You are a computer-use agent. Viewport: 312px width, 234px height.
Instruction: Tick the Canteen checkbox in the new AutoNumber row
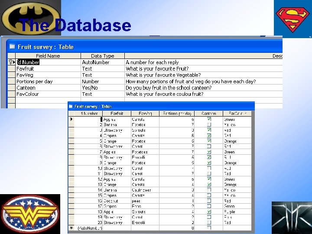[209, 228]
